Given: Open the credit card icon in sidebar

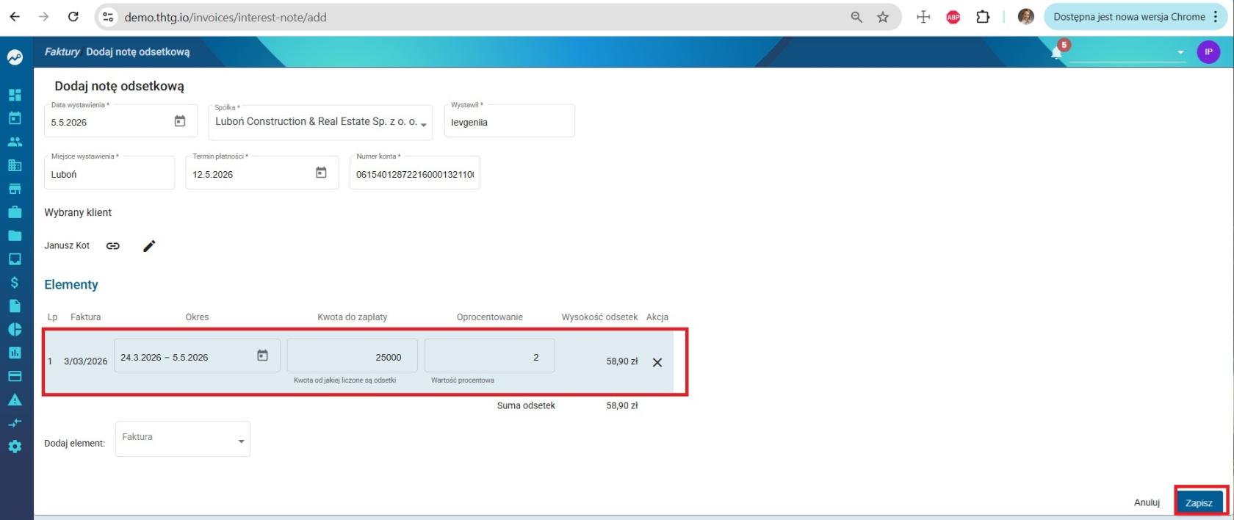Looking at the screenshot, I should 15,376.
